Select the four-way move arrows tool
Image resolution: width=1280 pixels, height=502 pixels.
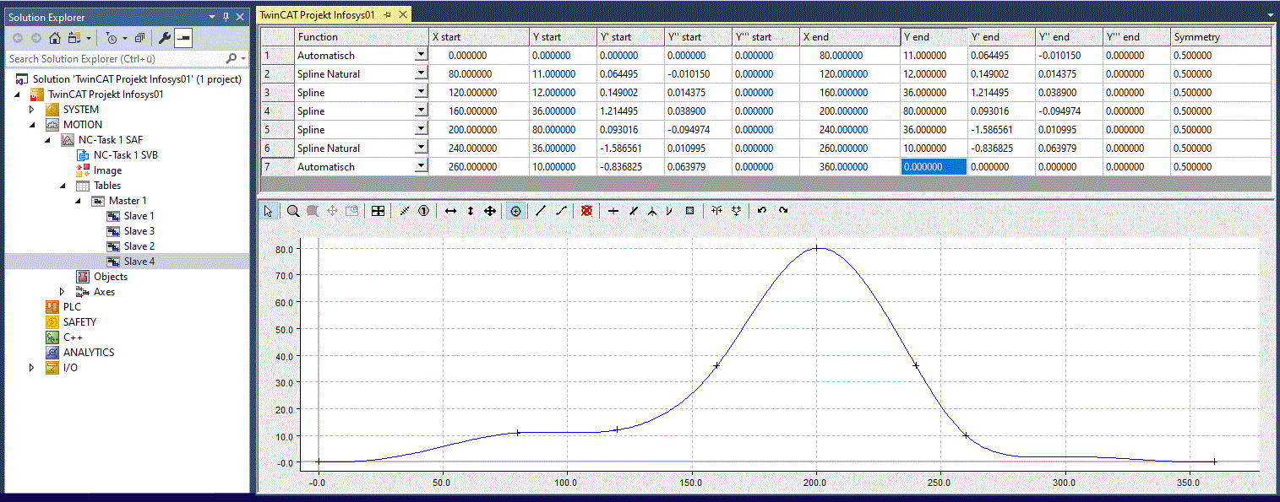pyautogui.click(x=490, y=211)
